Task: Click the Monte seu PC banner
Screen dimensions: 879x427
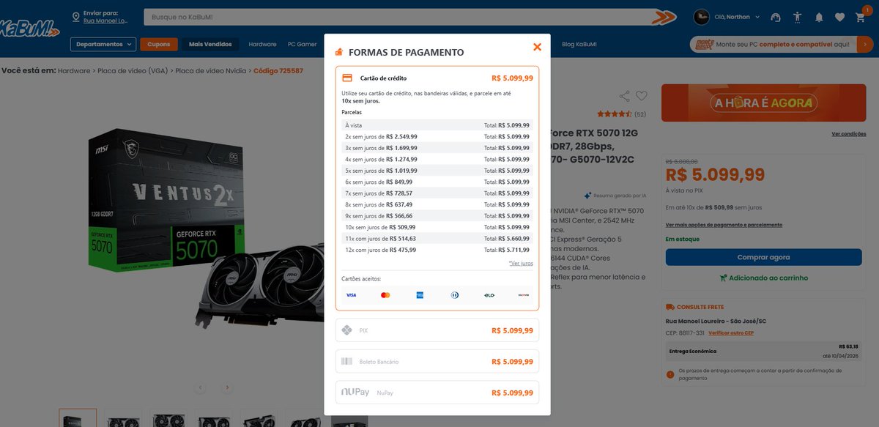Action: click(782, 45)
